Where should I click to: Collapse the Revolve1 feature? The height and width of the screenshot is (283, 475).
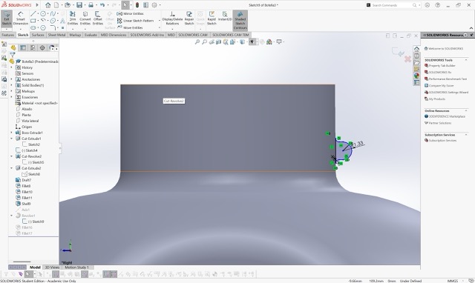point(12,216)
